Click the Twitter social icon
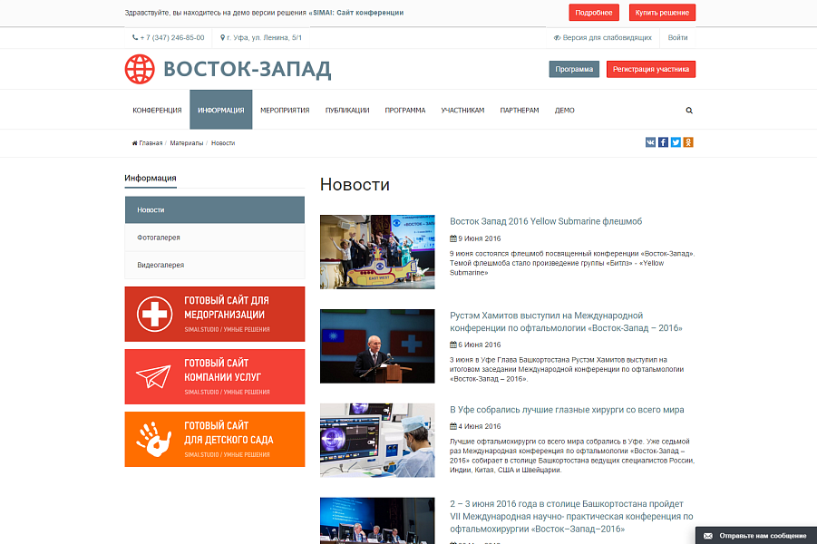 pyautogui.click(x=676, y=142)
